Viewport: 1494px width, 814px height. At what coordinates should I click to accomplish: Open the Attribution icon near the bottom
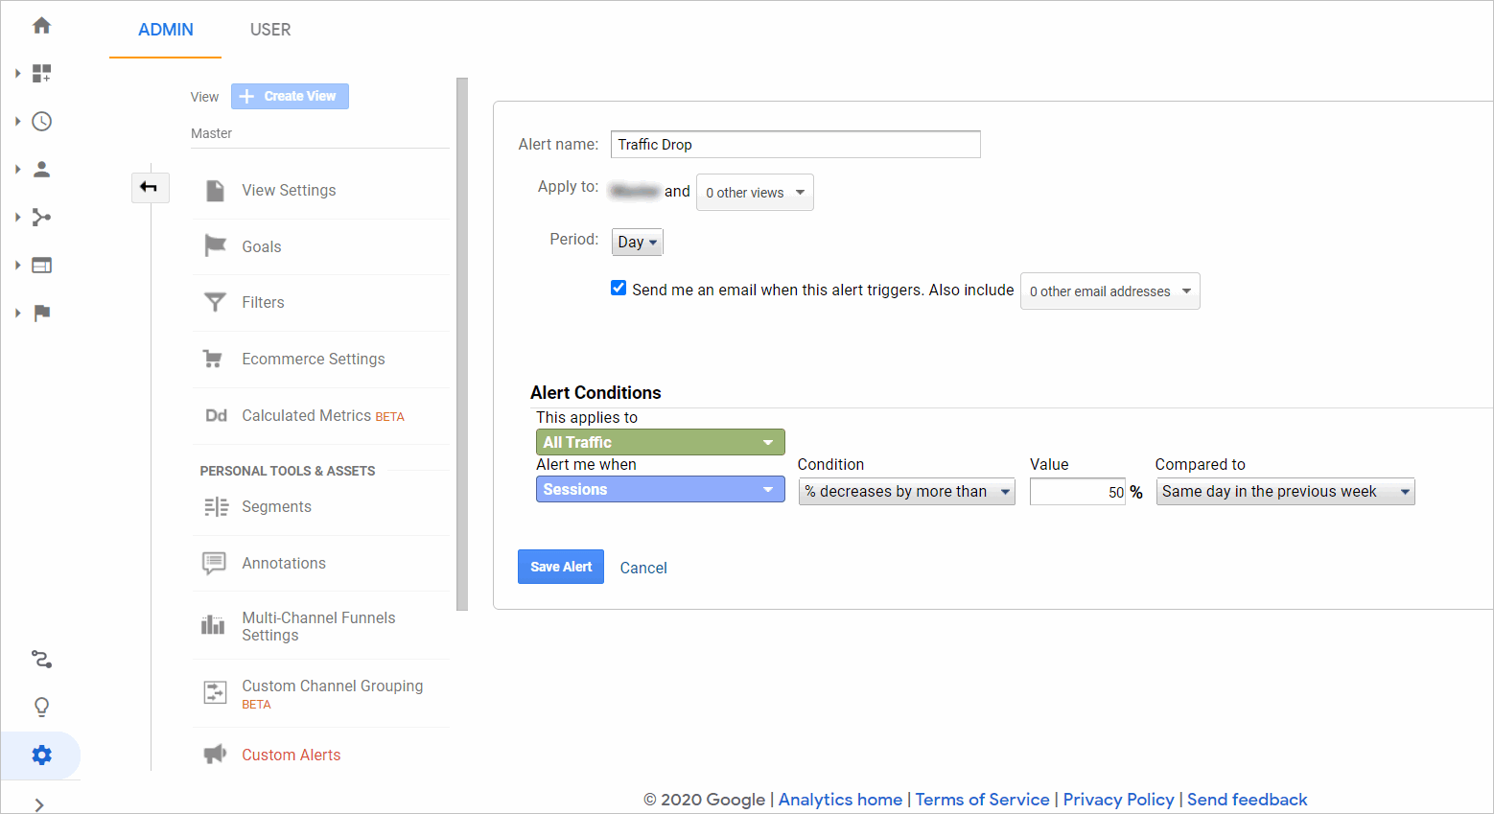click(41, 659)
